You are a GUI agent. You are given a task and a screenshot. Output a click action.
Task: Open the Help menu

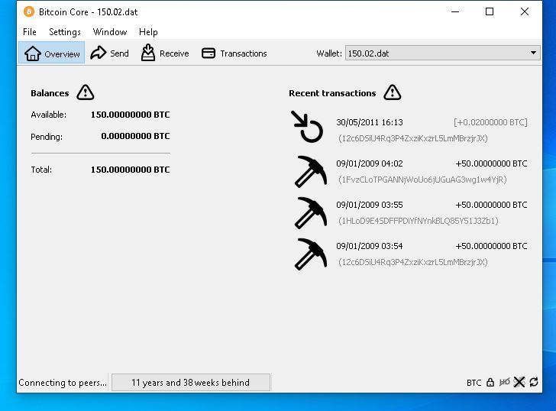pyautogui.click(x=148, y=32)
